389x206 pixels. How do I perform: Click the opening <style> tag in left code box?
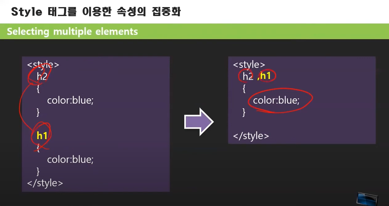43,64
